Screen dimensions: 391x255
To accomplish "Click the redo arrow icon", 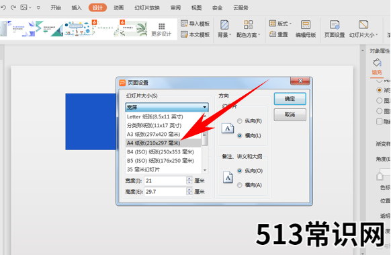I will tap(13, 8).
